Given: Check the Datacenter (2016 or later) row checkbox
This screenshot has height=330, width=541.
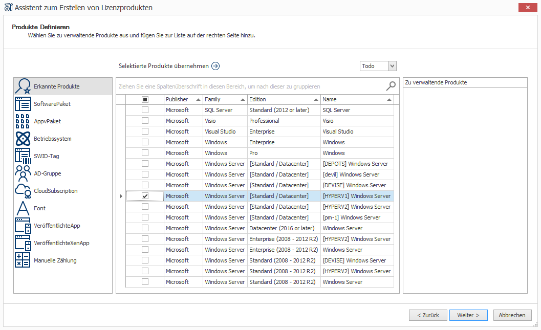Looking at the screenshot, I should 145,228.
